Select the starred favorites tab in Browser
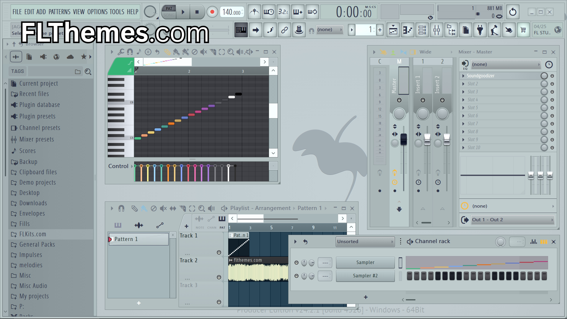567x319 pixels. pos(84,57)
